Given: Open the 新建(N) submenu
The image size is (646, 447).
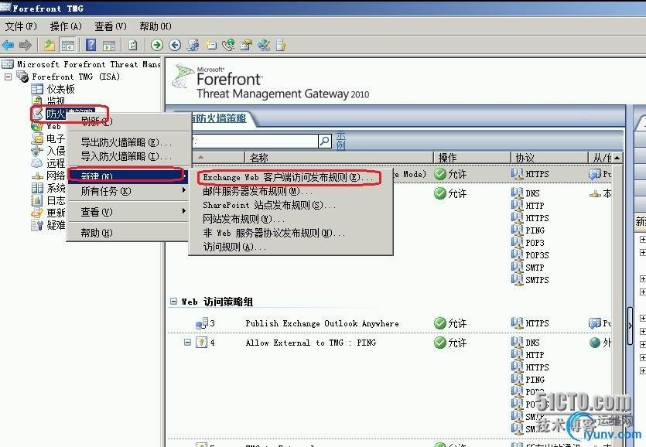Looking at the screenshot, I should click(128, 176).
